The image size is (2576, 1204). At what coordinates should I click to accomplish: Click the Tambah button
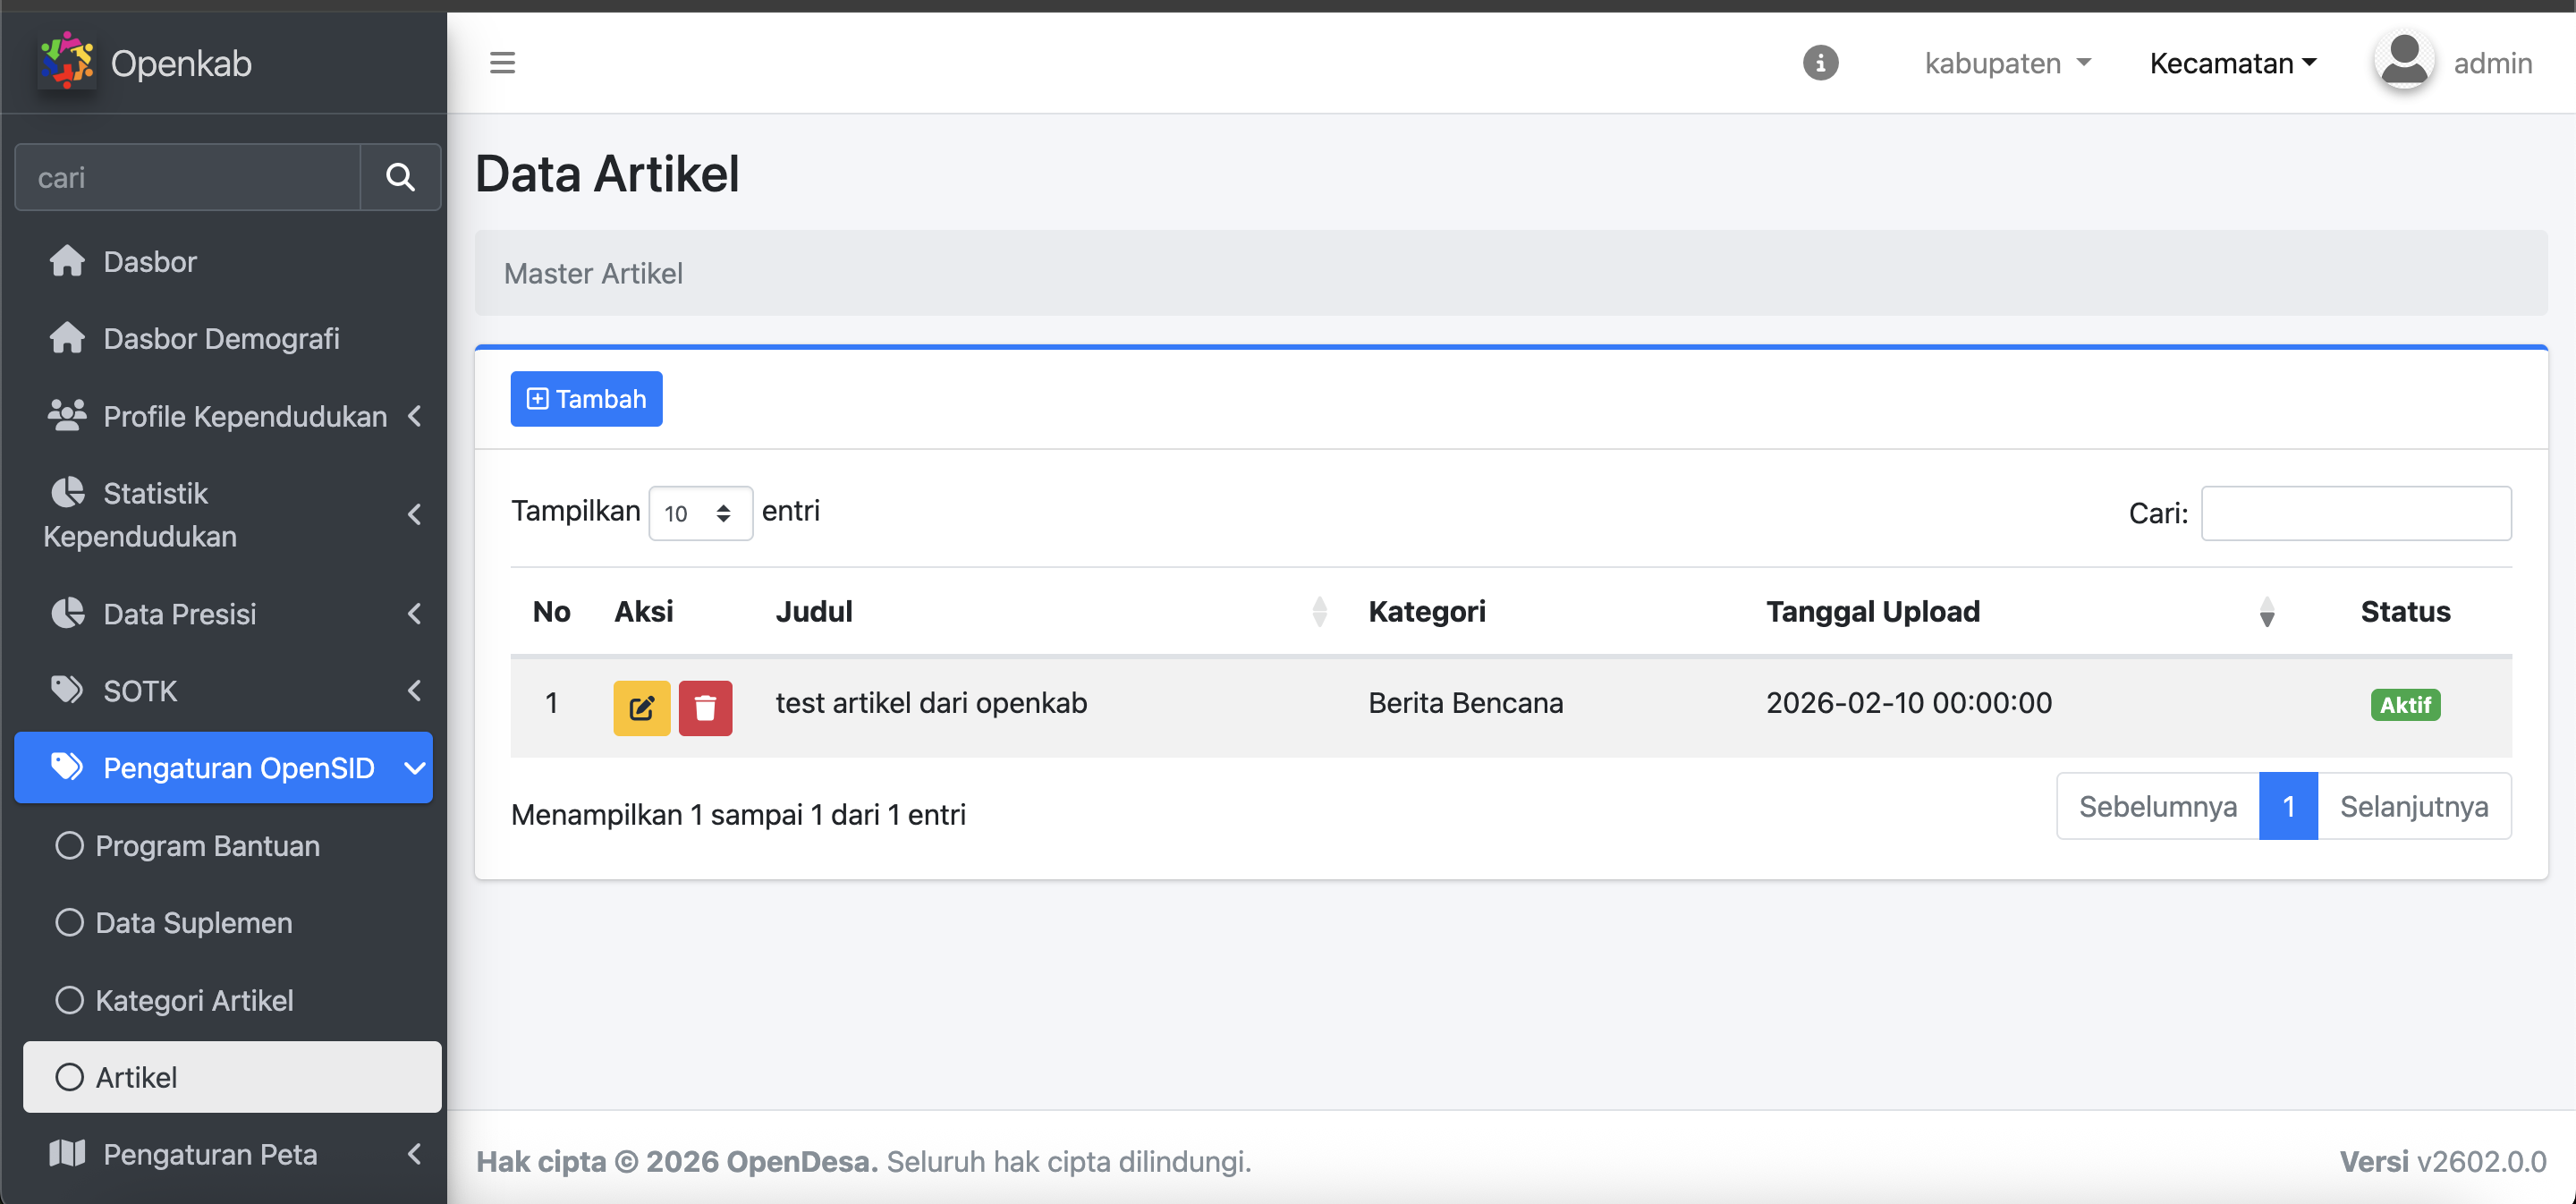(x=586, y=399)
